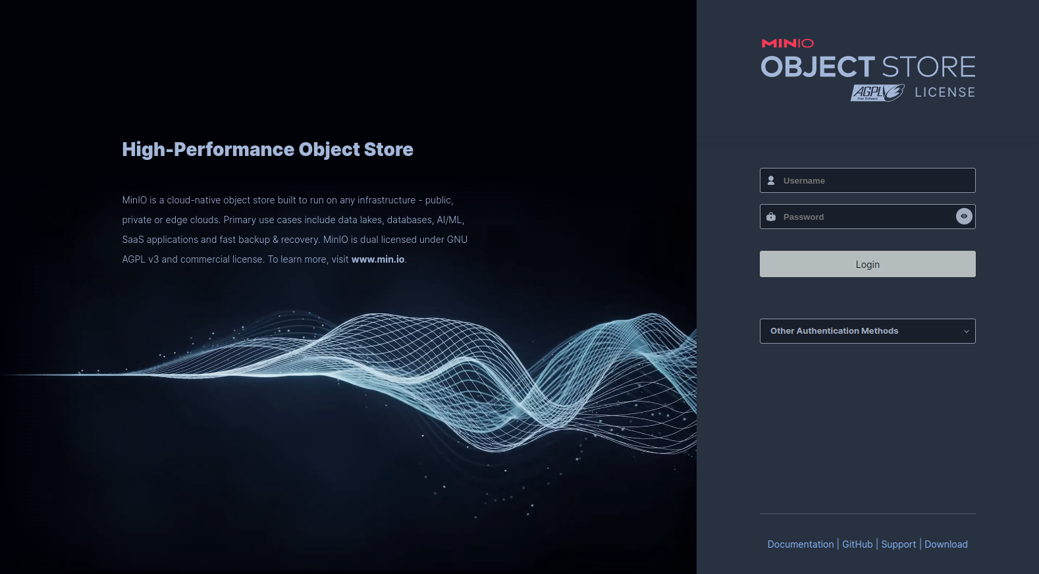Click the user icon in Username field

(771, 180)
